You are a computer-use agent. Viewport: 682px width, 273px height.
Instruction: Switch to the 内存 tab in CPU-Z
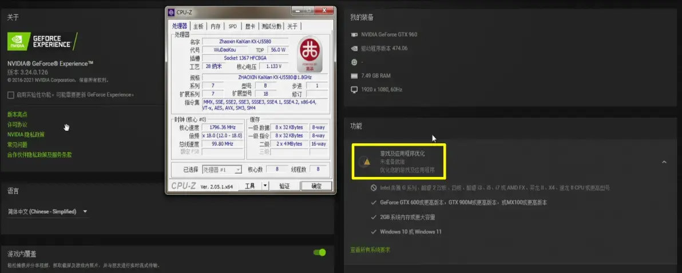(x=216, y=26)
